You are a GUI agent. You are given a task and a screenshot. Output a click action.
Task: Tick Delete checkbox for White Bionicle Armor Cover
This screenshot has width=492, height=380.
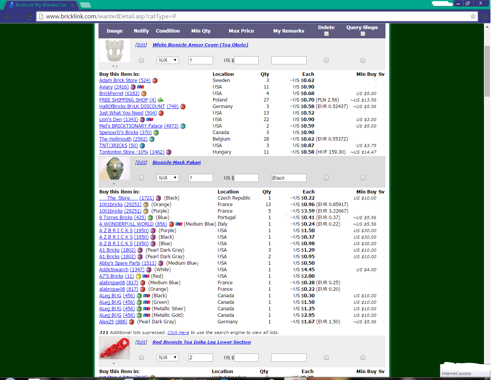(x=326, y=60)
